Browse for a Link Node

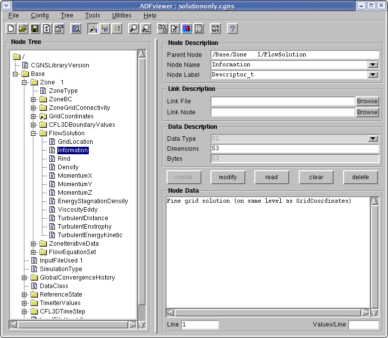tap(367, 112)
